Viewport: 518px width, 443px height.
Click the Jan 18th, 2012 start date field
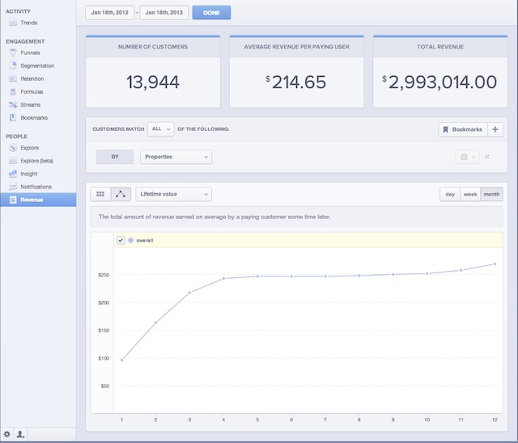point(110,13)
